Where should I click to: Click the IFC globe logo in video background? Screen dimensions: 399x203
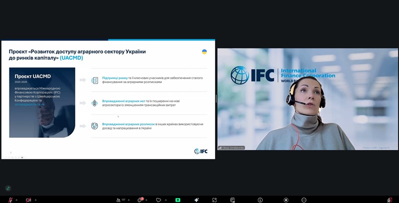(x=240, y=75)
